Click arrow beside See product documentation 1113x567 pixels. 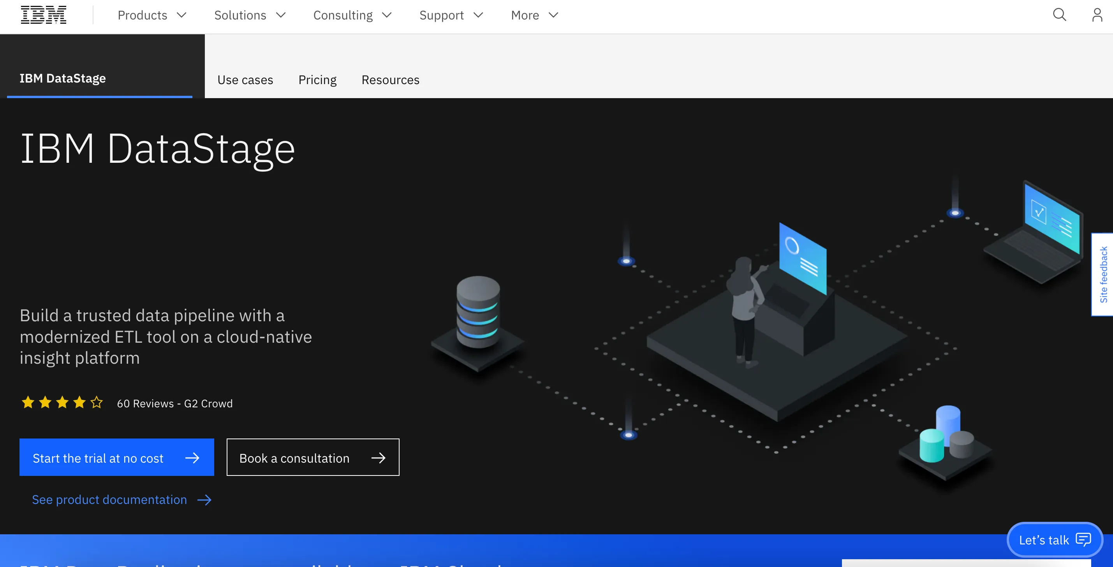[x=204, y=500]
